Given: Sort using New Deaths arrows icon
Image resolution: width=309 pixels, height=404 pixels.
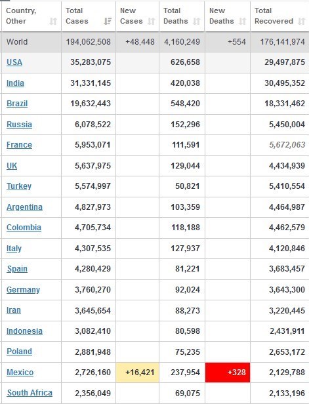Looking at the screenshot, I should (242, 21).
